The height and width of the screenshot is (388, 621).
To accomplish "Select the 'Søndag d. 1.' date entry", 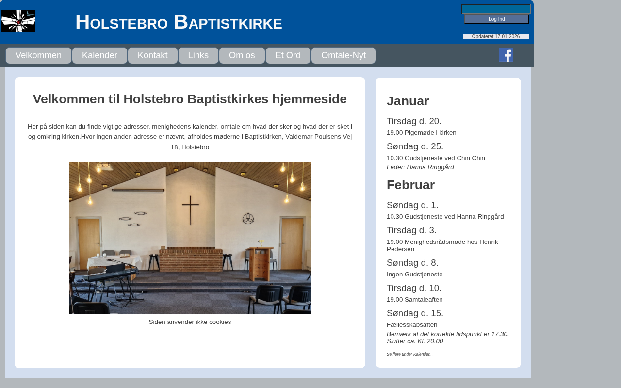I will tap(412, 205).
